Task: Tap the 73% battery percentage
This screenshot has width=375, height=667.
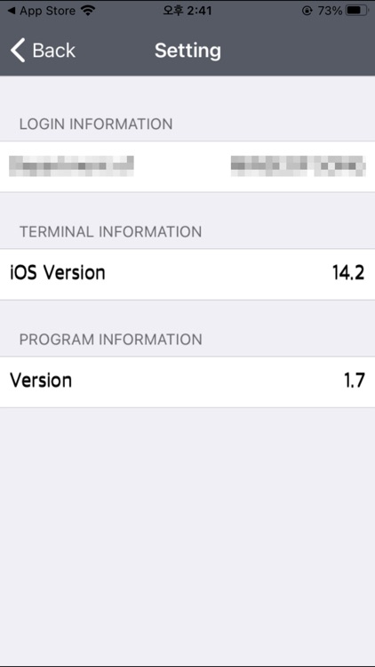Action: [330, 11]
